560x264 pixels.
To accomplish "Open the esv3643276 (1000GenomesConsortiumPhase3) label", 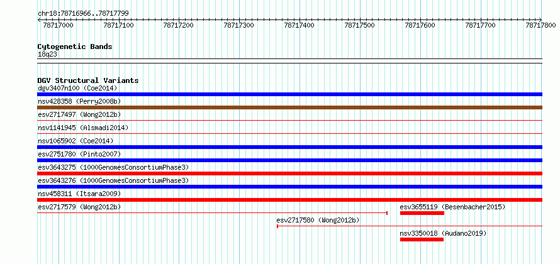I will tap(113, 180).
